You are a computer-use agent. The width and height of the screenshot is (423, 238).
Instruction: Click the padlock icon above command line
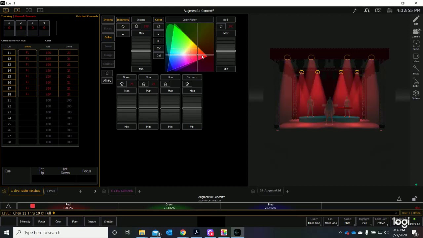pos(414,199)
